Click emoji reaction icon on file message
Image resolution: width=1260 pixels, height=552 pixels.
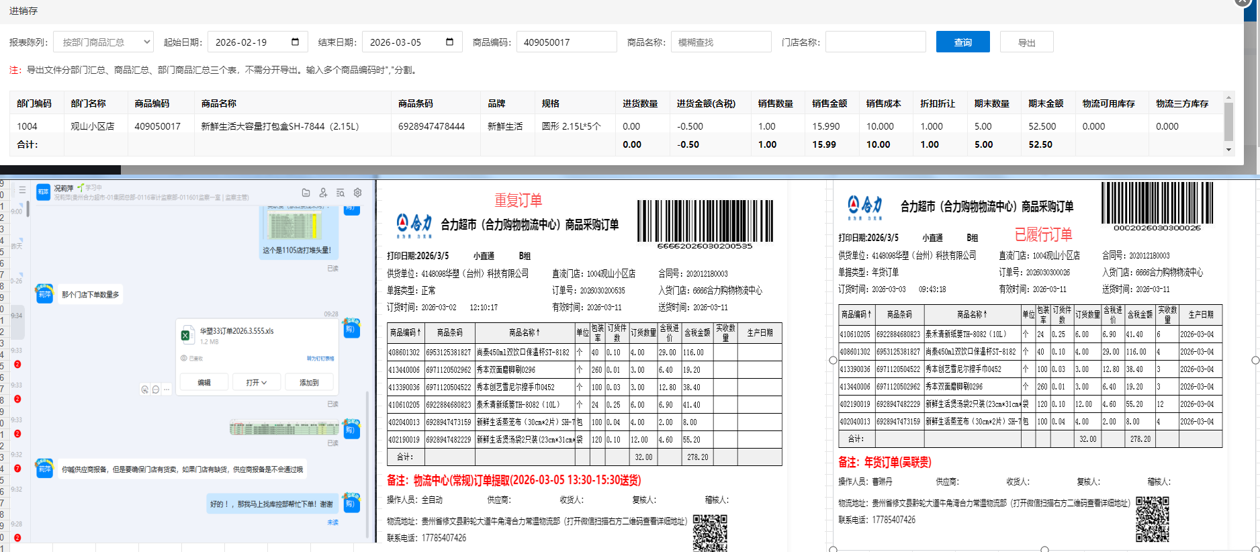145,389
